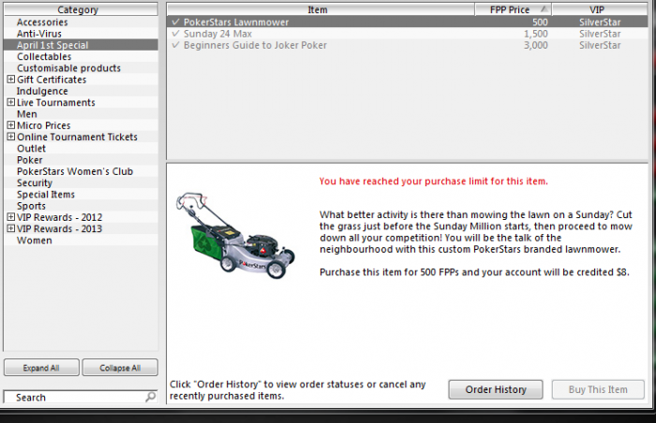
Task: Click SilverStar in the Lawnmower row
Action: tap(600, 22)
